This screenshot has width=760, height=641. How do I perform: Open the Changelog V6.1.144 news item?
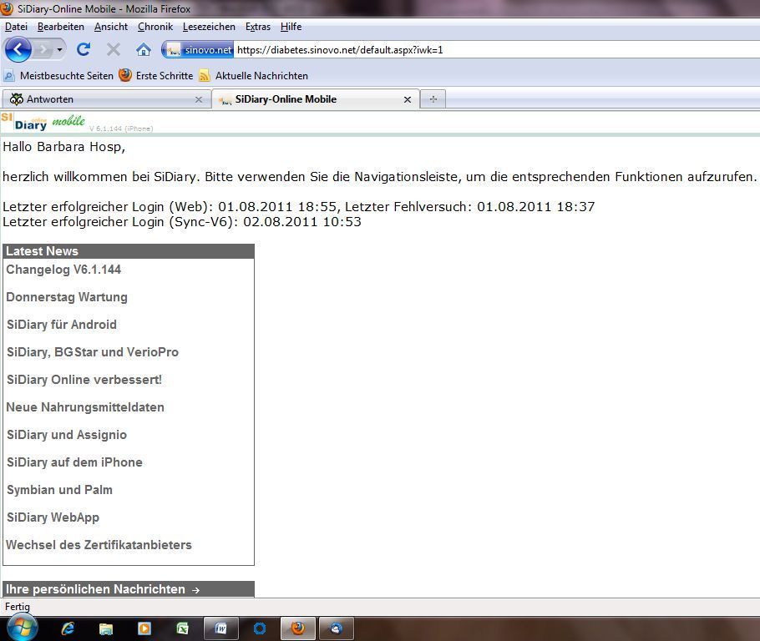[x=63, y=270]
